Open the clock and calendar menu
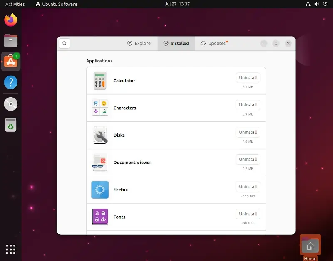333x261 pixels. 177,4
